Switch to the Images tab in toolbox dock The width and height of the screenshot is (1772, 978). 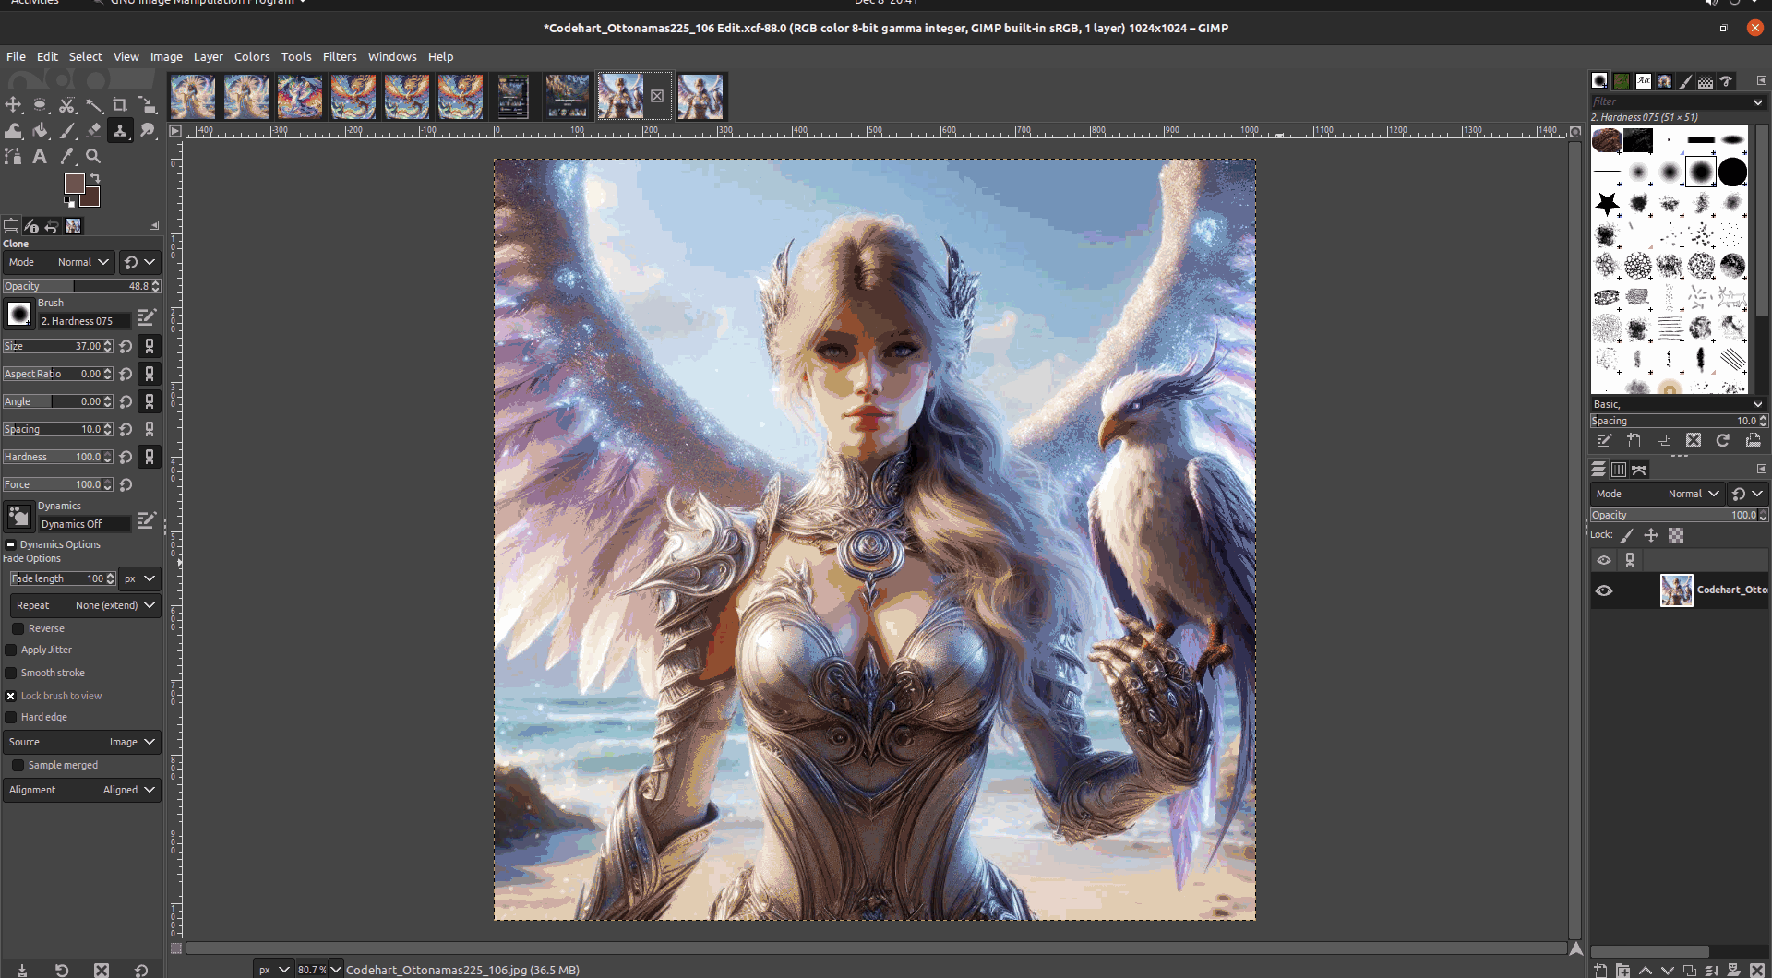73,226
